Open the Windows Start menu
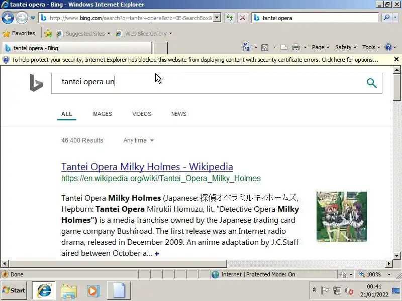The width and height of the screenshot is (402, 301). 14,290
